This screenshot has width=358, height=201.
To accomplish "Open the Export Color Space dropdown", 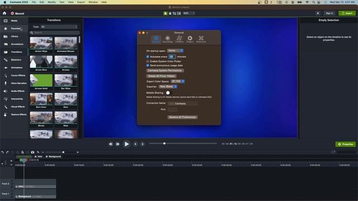I will click(x=178, y=82).
